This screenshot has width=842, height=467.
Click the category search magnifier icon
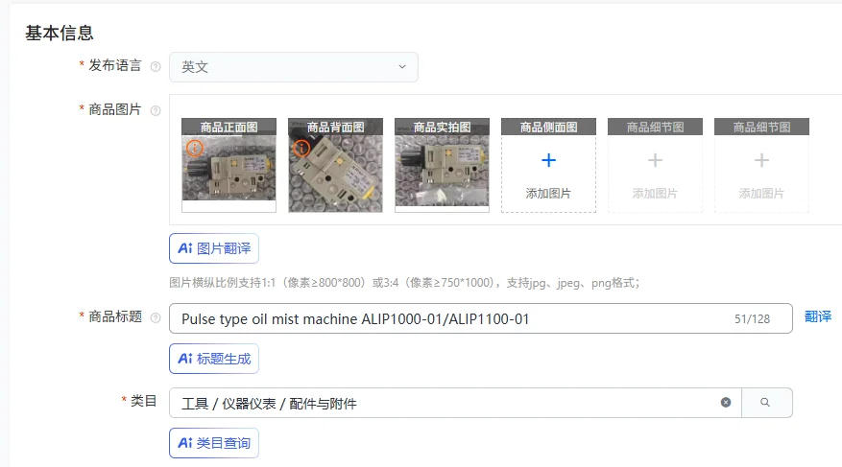pos(765,403)
